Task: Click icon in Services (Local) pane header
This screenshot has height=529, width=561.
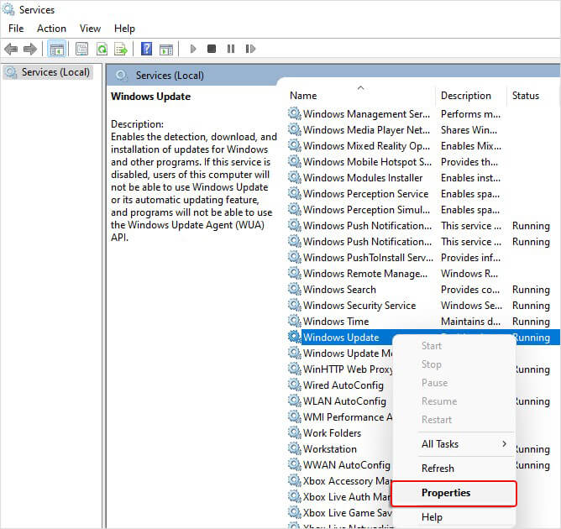Action: point(121,75)
